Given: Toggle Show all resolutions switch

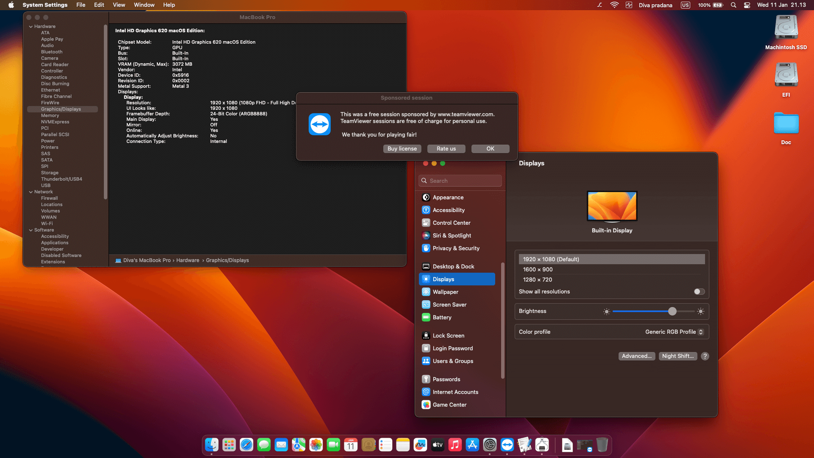Looking at the screenshot, I should [699, 291].
